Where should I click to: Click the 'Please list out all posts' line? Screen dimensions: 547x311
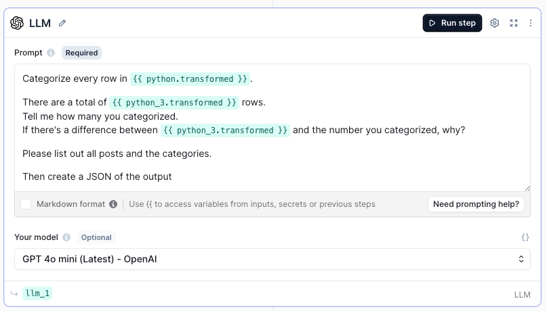(117, 153)
